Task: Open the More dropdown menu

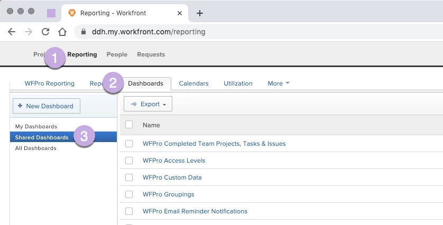Action: [279, 83]
